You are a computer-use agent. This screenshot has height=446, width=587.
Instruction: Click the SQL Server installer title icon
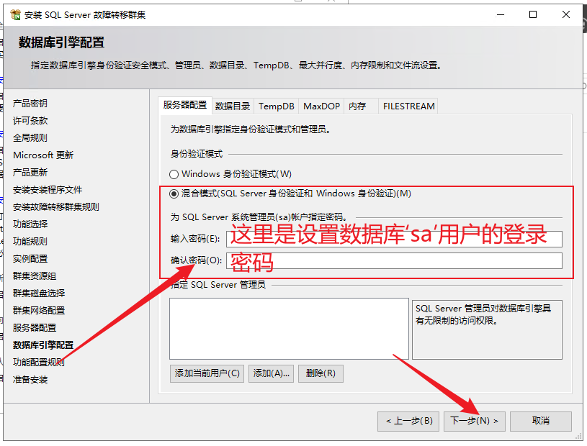click(x=15, y=14)
